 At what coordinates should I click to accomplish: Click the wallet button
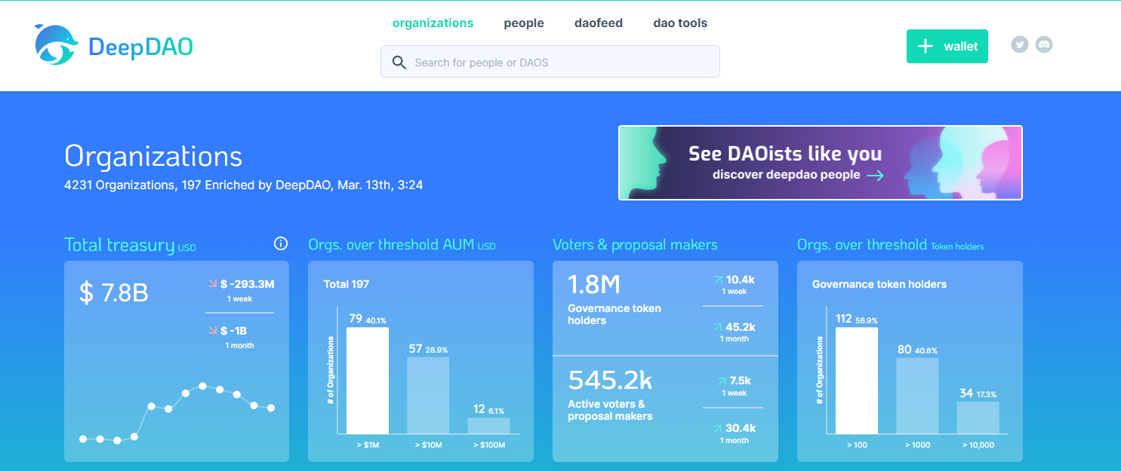tap(947, 46)
